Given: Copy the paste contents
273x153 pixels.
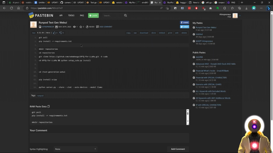Looking at the screenshot, I should coord(128,33).
